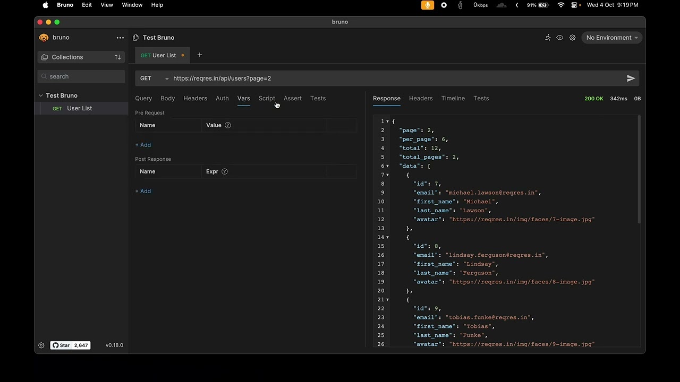Image resolution: width=680 pixels, height=382 pixels.
Task: Send the request with the arrow icon
Action: (631, 79)
